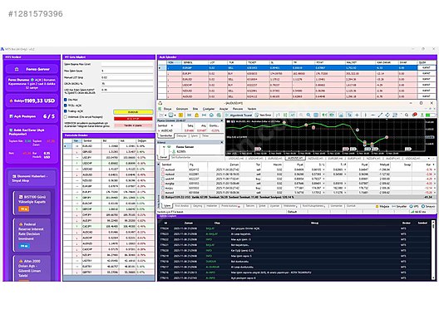Image resolution: width=439 pixels, height=329 pixels.
Task: Click the user account icon in MT5 toolbar
Action: [x=422, y=115]
